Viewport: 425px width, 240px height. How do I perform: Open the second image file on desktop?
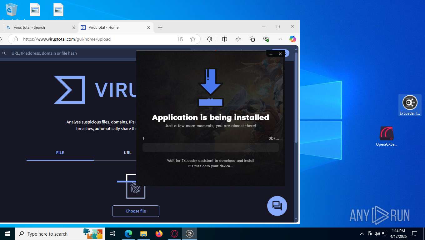pyautogui.click(x=35, y=10)
